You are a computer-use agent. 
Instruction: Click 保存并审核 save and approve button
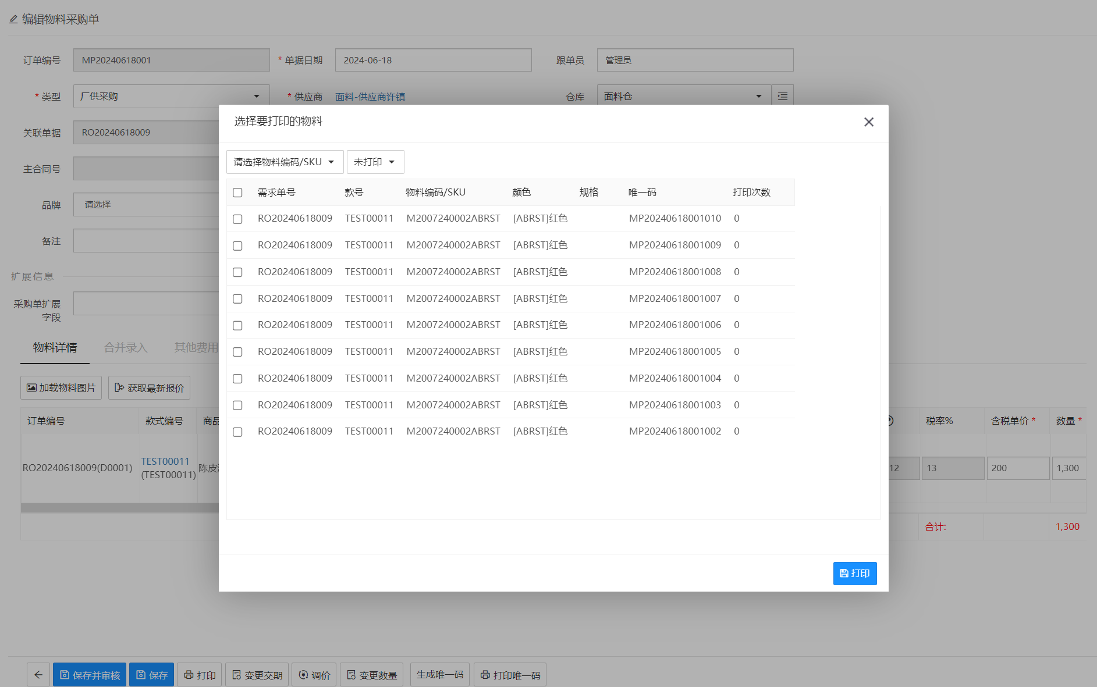90,675
